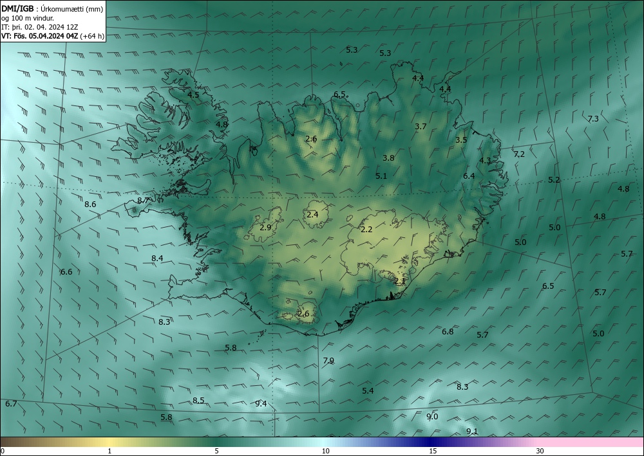The image size is (644, 456).
Task: Click the 4.3 value over the Eastfjords
Action: click(x=485, y=160)
